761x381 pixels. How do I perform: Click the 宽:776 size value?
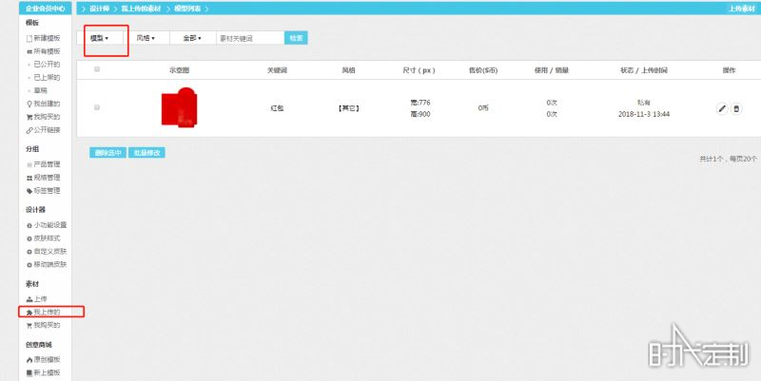420,103
